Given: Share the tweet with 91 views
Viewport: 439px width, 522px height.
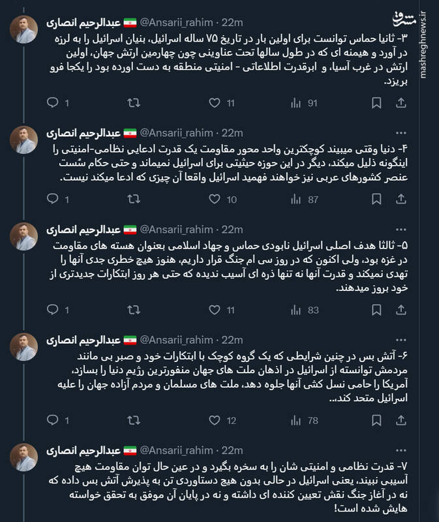Looking at the screenshot, I should (x=401, y=103).
